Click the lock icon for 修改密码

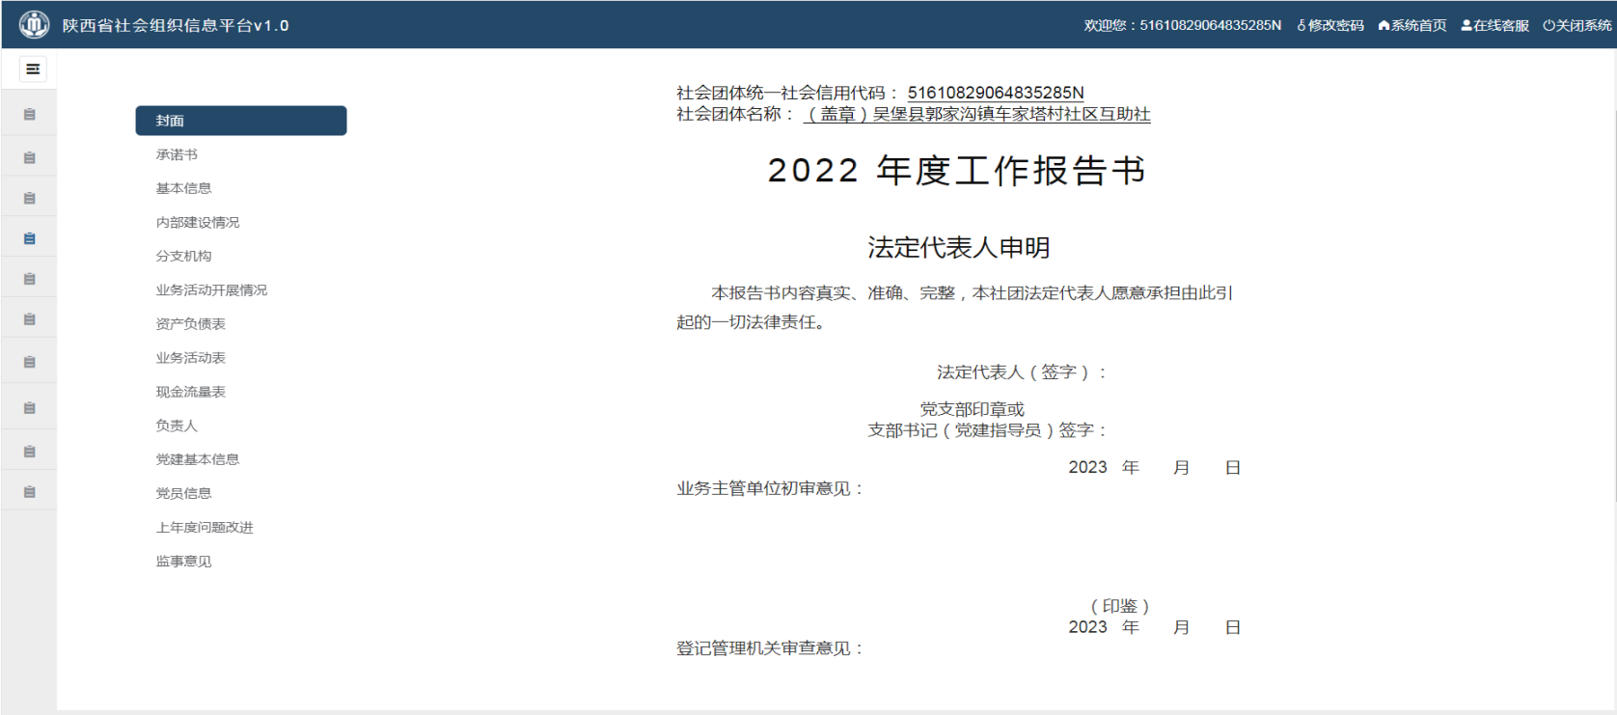click(1302, 26)
